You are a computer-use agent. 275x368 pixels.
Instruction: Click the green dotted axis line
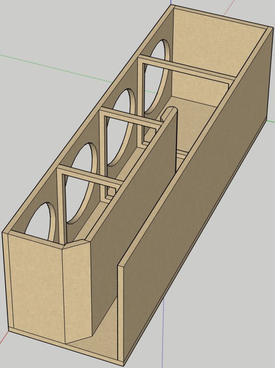56,68
